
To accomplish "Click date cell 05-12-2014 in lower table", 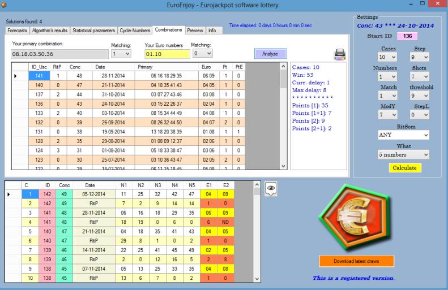I will [93, 194].
